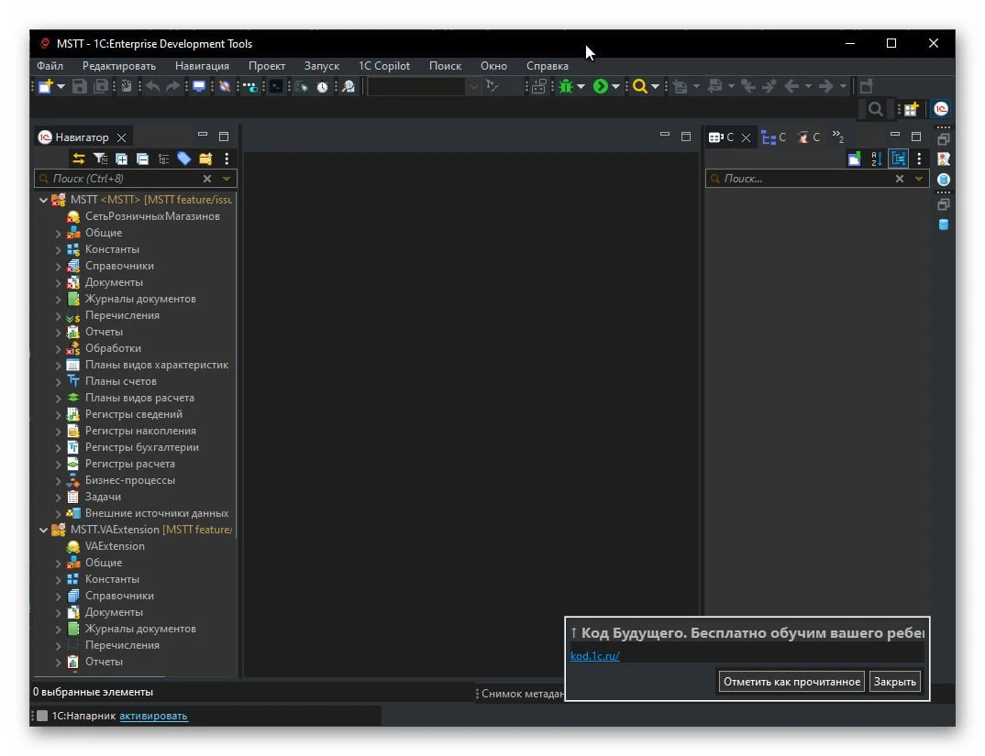Expand the Справочники node under MSTT
985x756 pixels.
58,267
